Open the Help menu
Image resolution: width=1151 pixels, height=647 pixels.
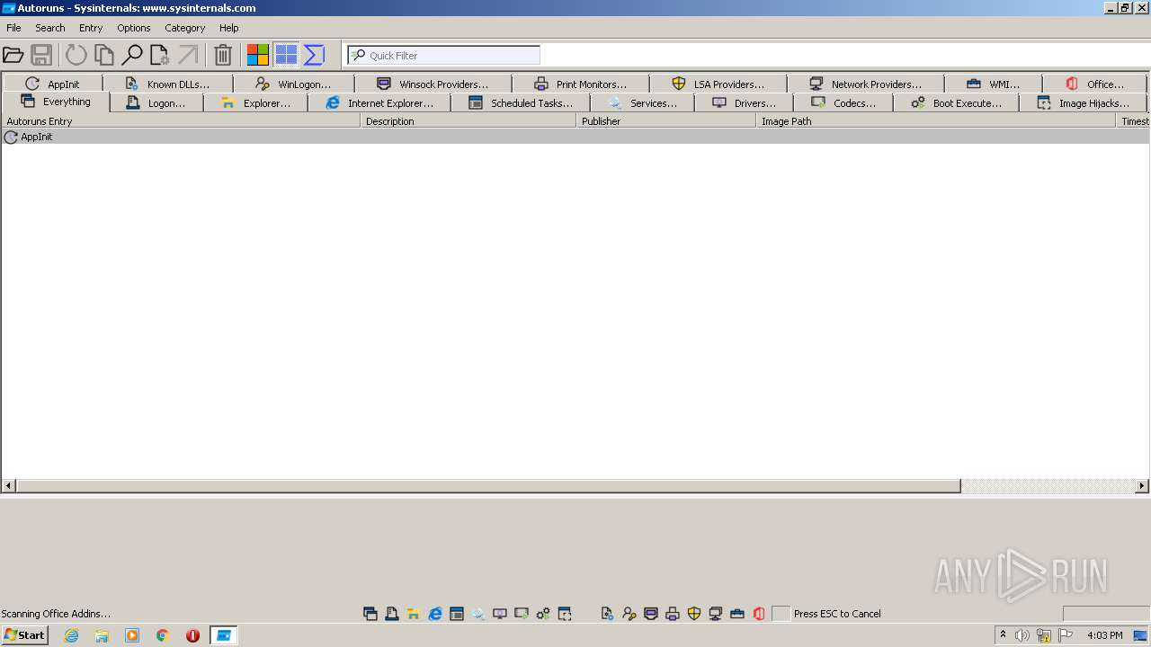pyautogui.click(x=229, y=28)
